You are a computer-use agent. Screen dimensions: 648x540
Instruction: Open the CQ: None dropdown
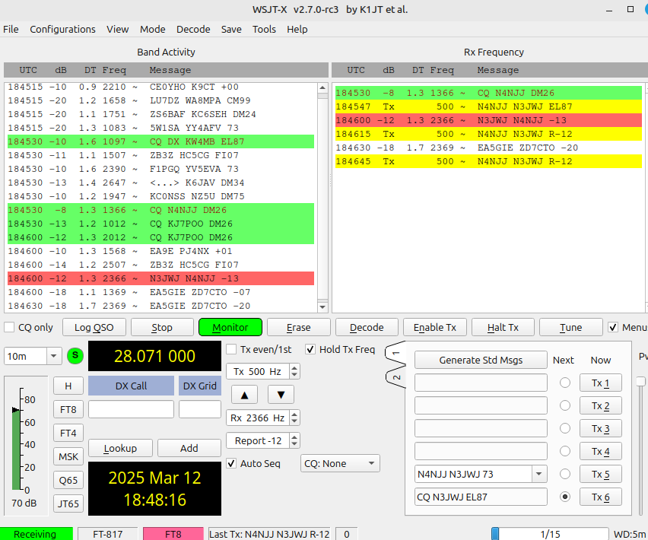340,464
